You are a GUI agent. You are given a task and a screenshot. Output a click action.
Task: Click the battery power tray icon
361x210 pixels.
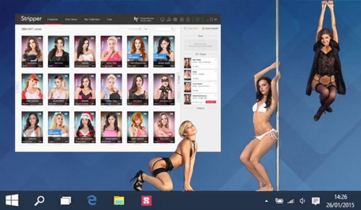click(x=279, y=201)
